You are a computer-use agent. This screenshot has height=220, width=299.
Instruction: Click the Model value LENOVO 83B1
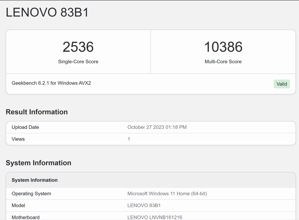pyautogui.click(x=144, y=206)
